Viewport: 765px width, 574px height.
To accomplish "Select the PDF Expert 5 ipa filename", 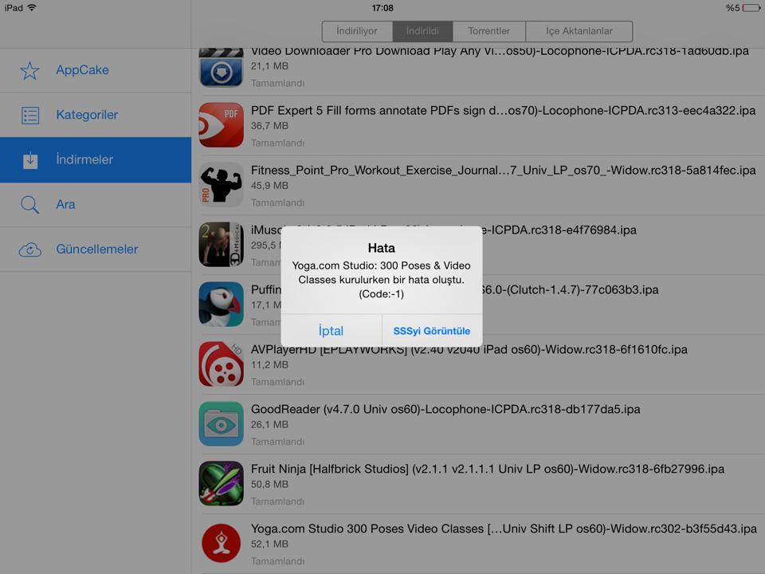I will [x=503, y=111].
